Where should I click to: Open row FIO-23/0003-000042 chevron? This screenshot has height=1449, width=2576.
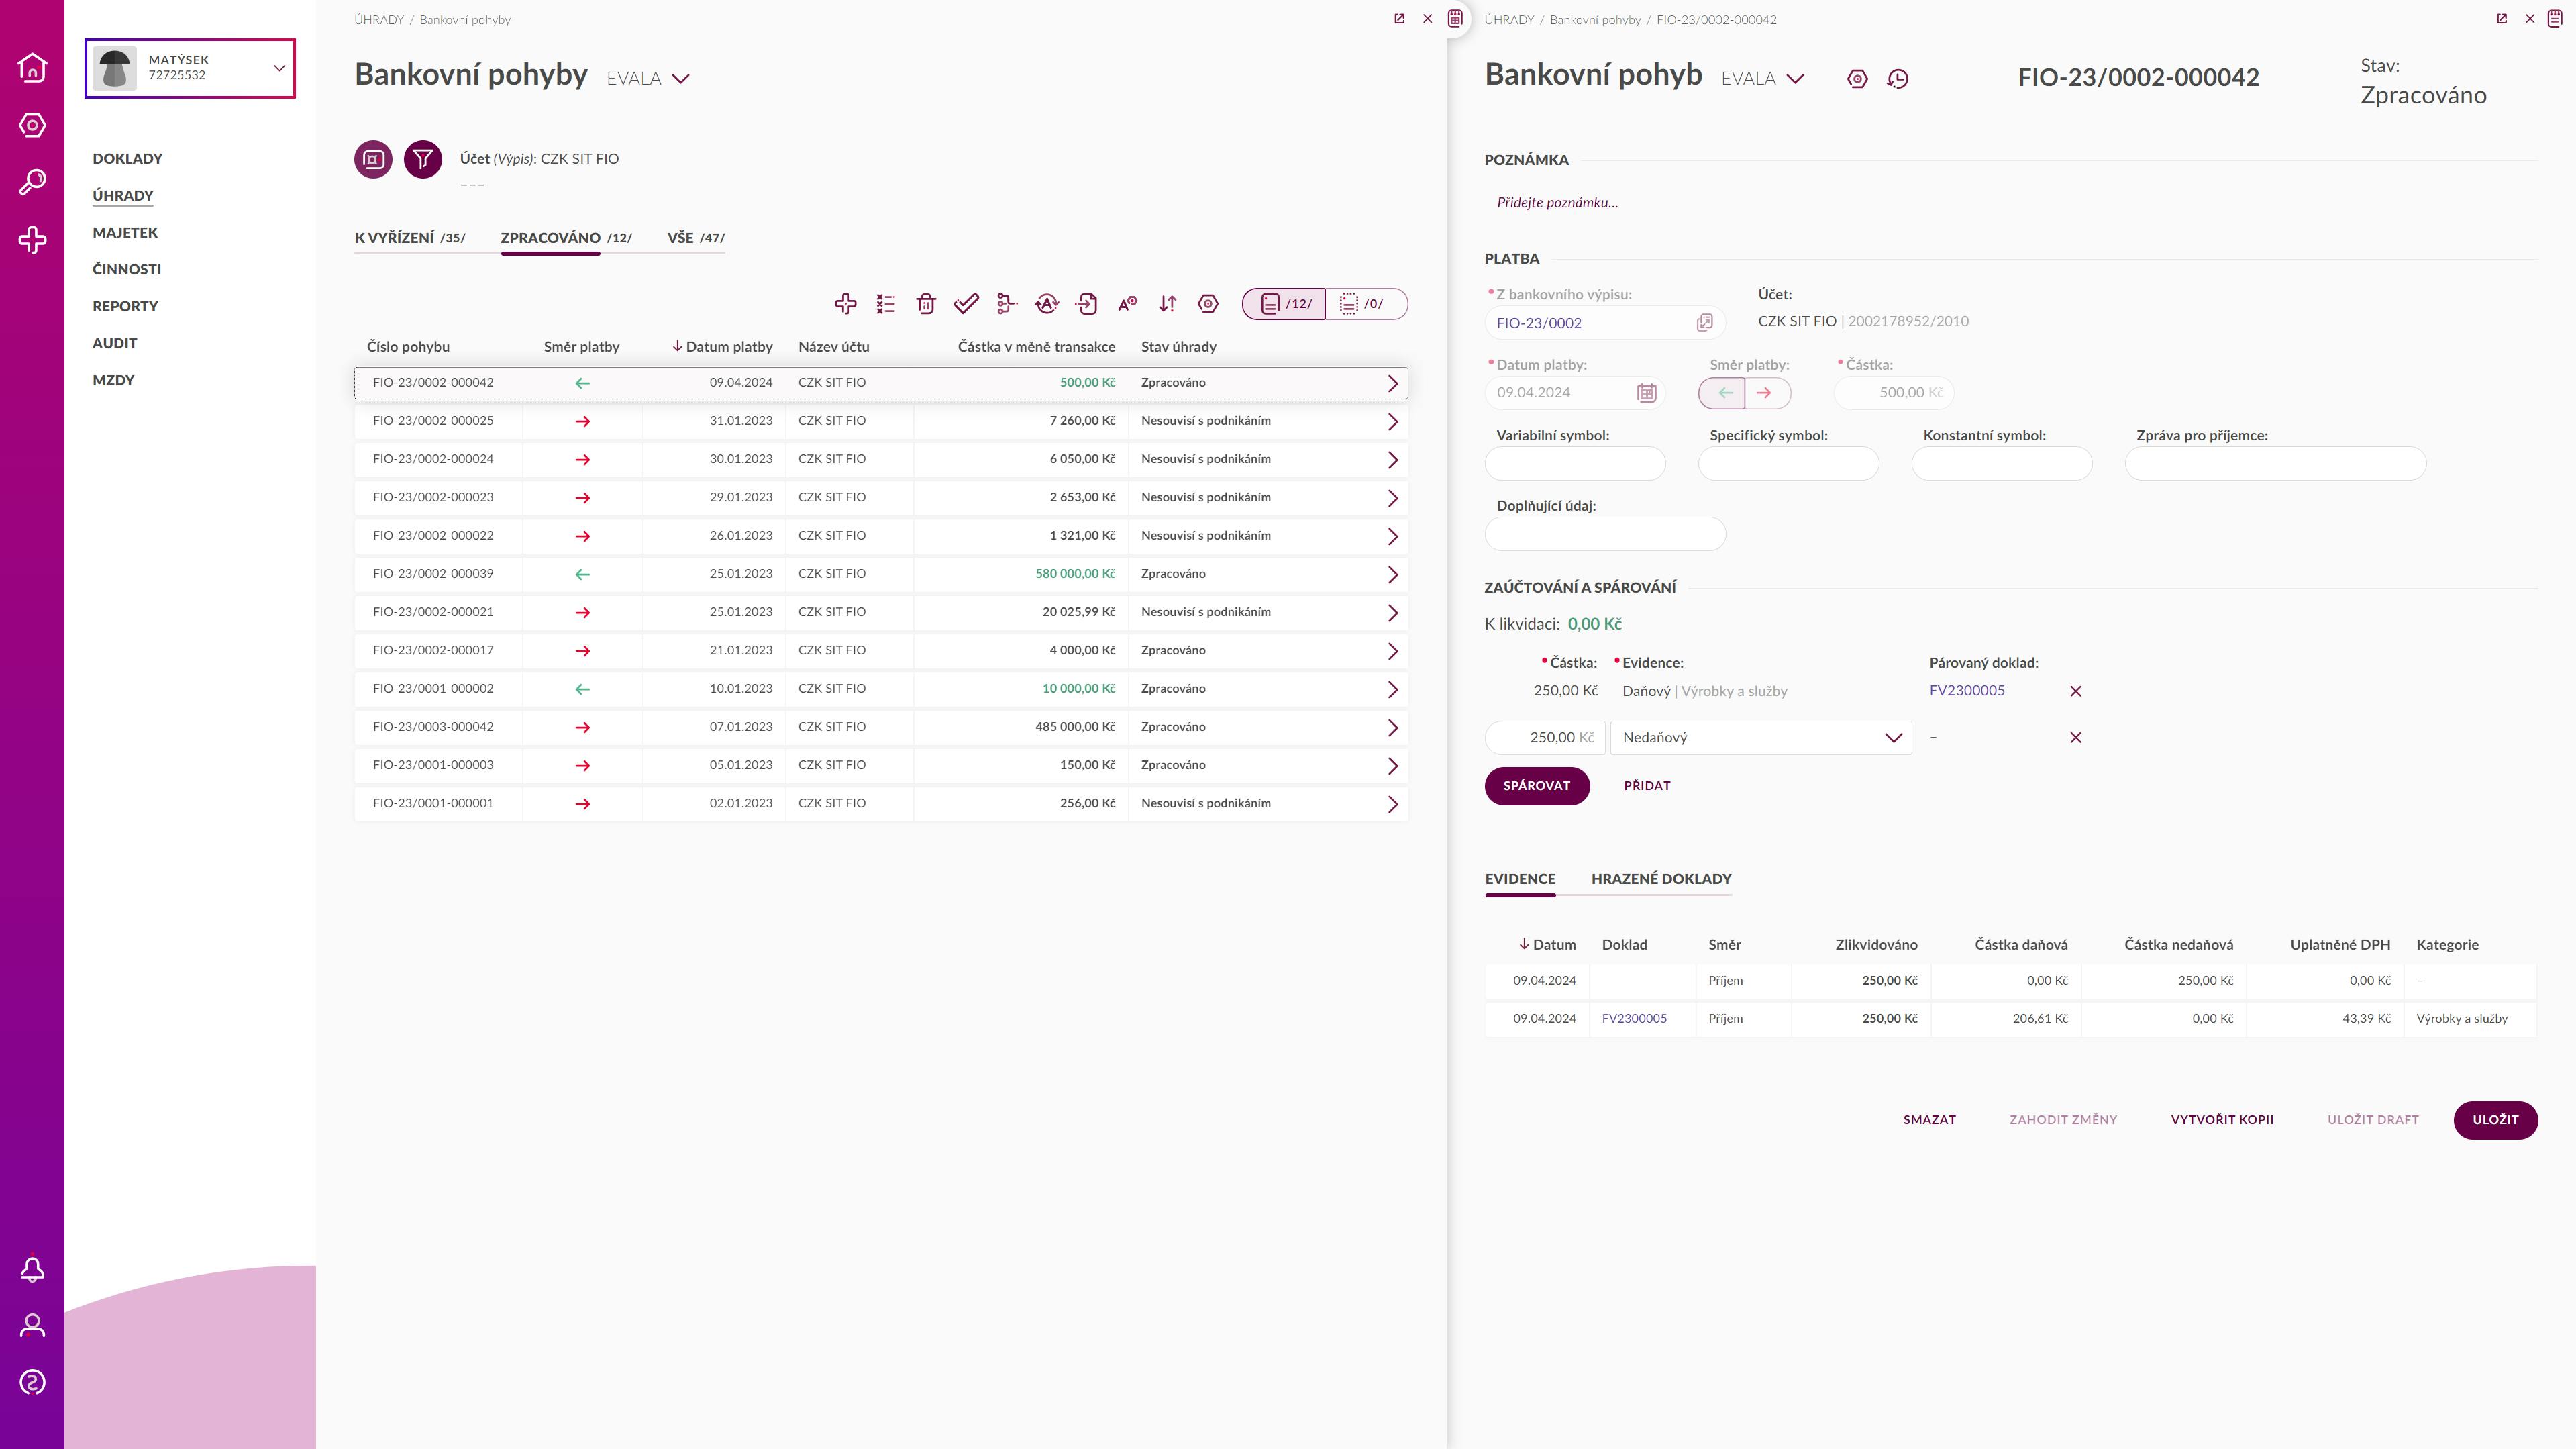1392,728
